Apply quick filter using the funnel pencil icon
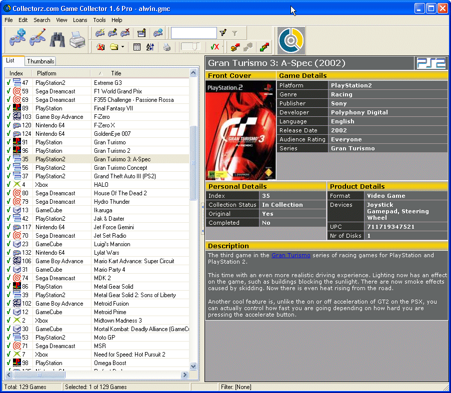 [223, 33]
